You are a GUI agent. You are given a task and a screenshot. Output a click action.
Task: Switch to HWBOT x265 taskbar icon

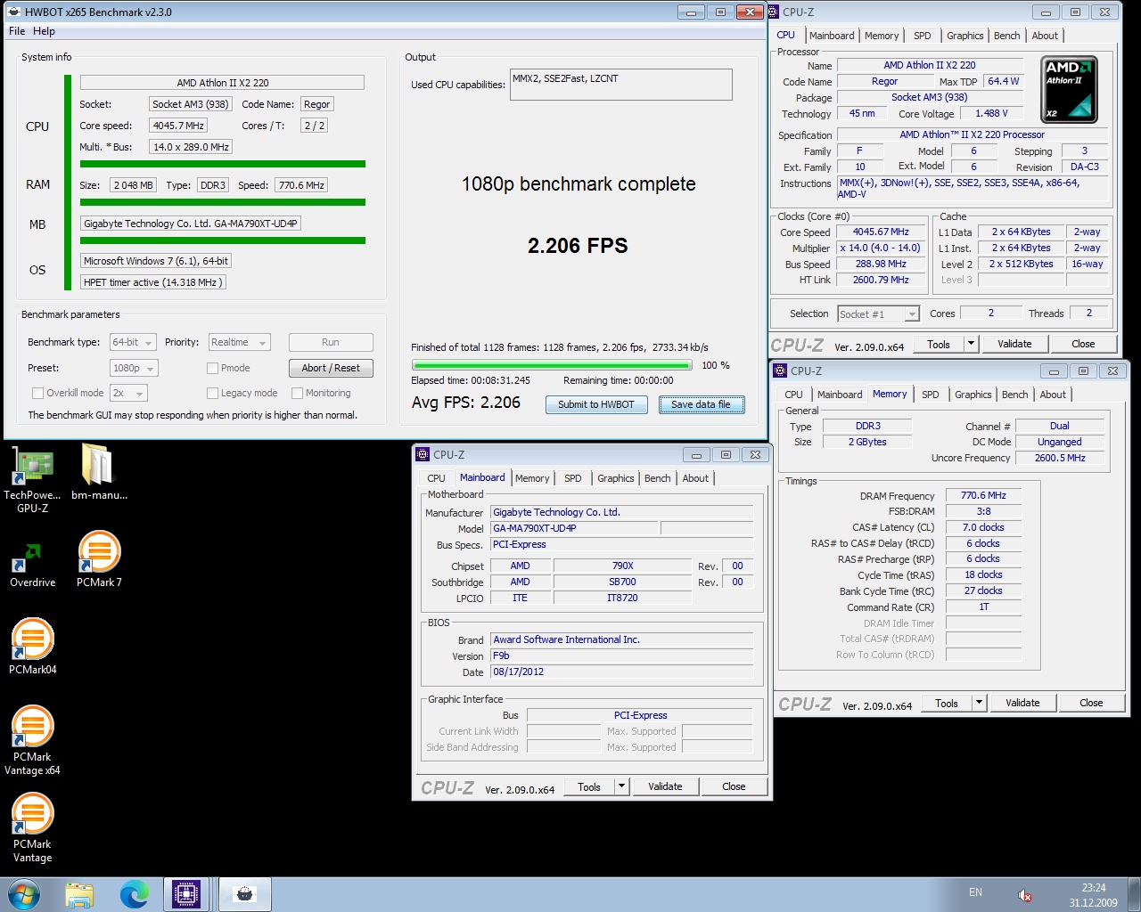[244, 894]
